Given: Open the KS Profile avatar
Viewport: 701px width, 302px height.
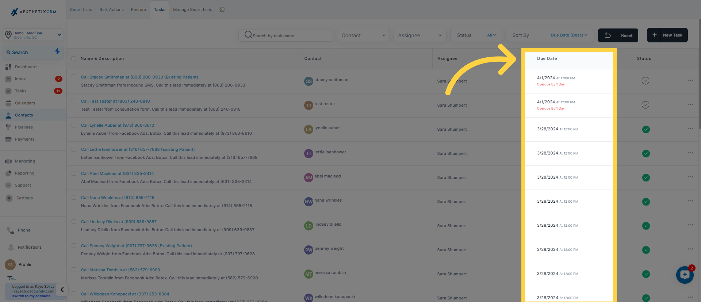Looking at the screenshot, I should (x=10, y=265).
